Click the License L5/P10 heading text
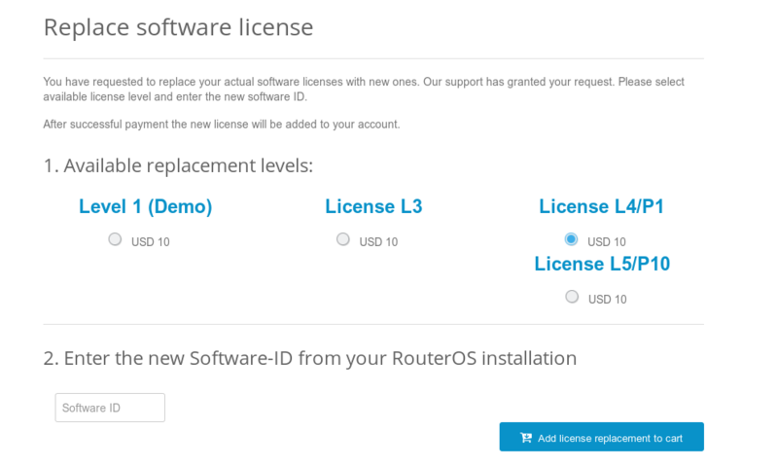Image resolution: width=778 pixels, height=467 pixels. (x=601, y=264)
